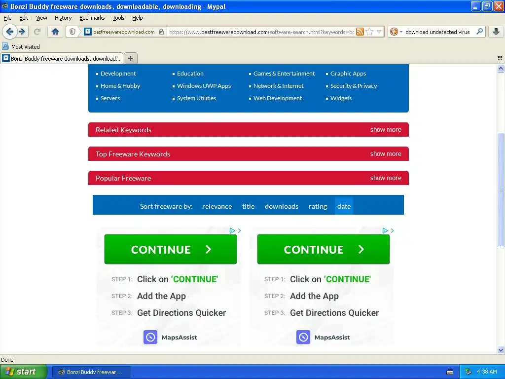Screen dimensions: 505x379
Task: Expand Related Keywords with show more
Action: (386, 130)
